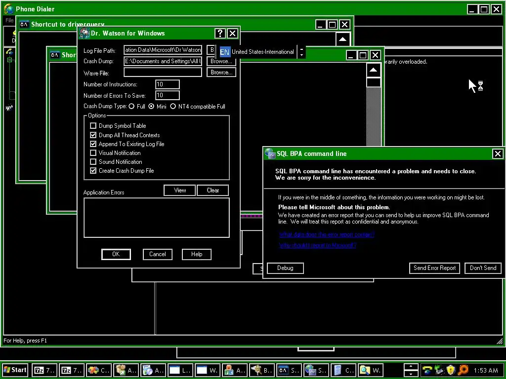
Task: Open the installer box 'A..' taskbar button
Action: click(126, 370)
